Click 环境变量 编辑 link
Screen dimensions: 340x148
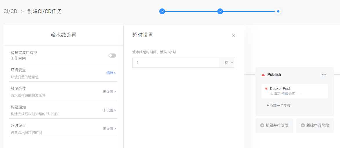pyautogui.click(x=111, y=73)
